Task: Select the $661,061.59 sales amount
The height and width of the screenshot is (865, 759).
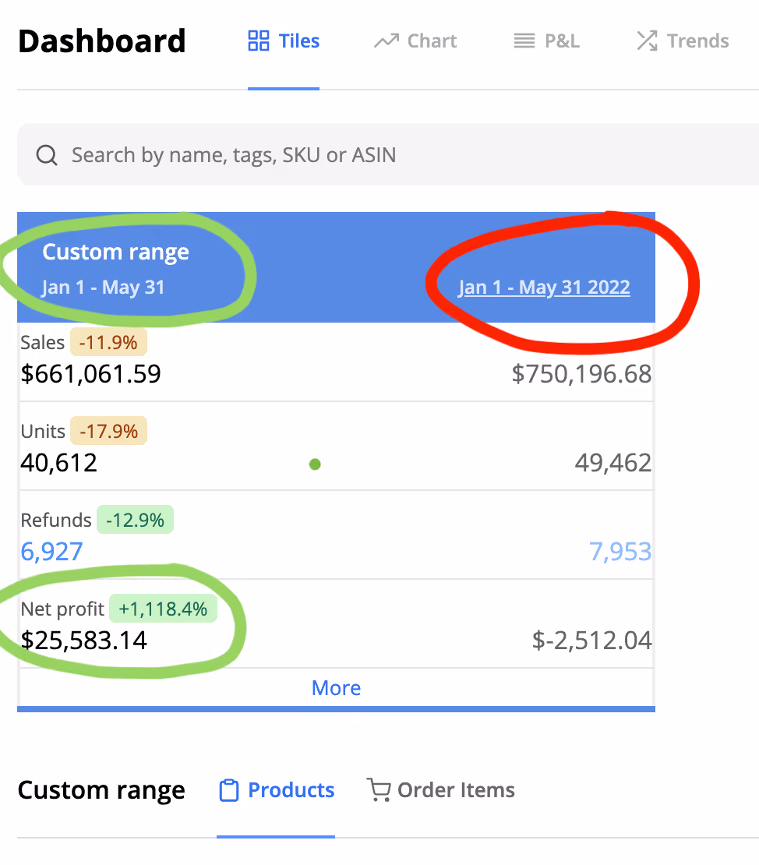Action: click(x=91, y=374)
